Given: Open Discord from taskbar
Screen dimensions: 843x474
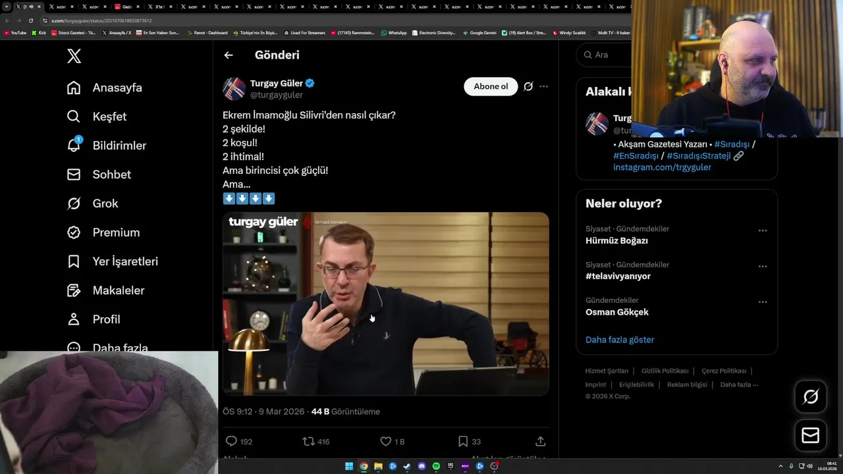Looking at the screenshot, I should [x=421, y=466].
